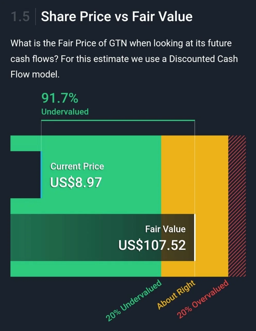The width and height of the screenshot is (256, 331).
Task: Select the US$107.52 fair value amount
Action: [152, 245]
